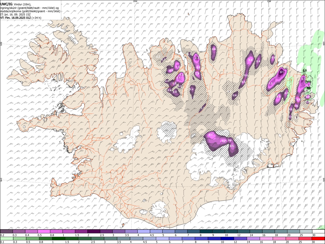Pick lower-row swatch between 0.8 and 1
Image resolution: width=325 pixels, height=244 pixels.
pos(45,238)
